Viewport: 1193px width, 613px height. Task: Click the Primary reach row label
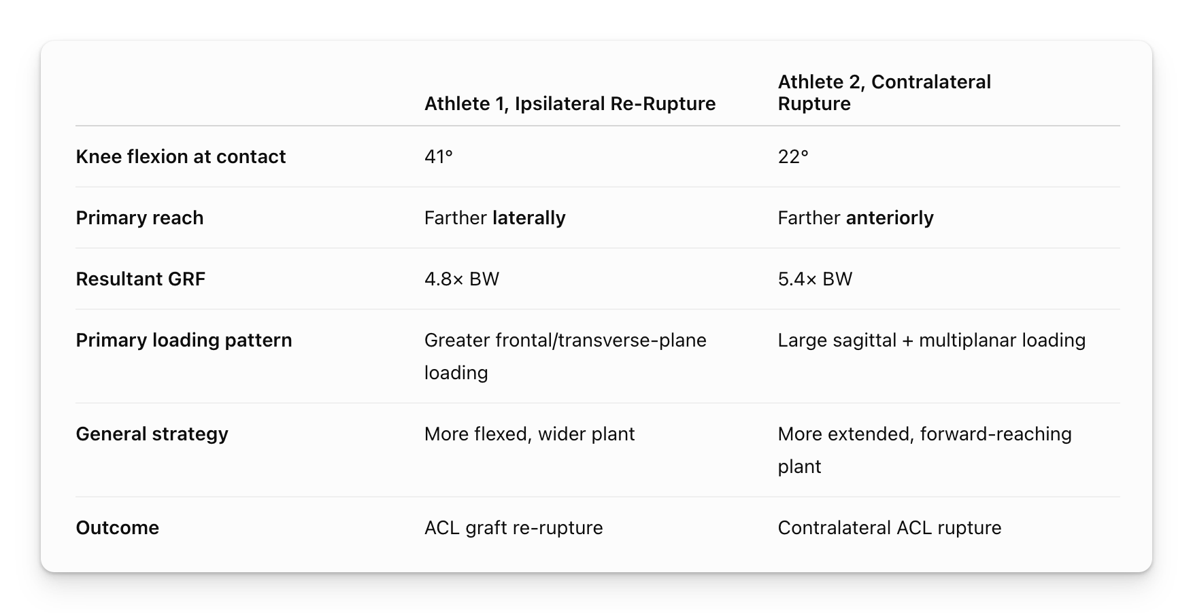pyautogui.click(x=139, y=217)
